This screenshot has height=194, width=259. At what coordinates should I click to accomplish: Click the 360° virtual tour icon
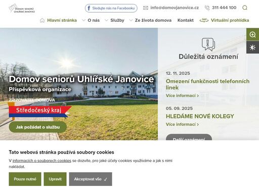[x=204, y=20]
